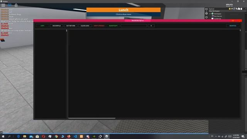Click the vertical scrollbar of the remotes list
Viewport: 247px width, 139px height.
tap(66, 31)
